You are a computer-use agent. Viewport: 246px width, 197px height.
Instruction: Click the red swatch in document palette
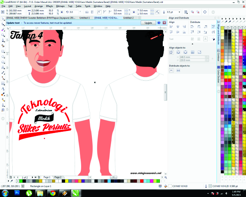pyautogui.click(x=142, y=181)
